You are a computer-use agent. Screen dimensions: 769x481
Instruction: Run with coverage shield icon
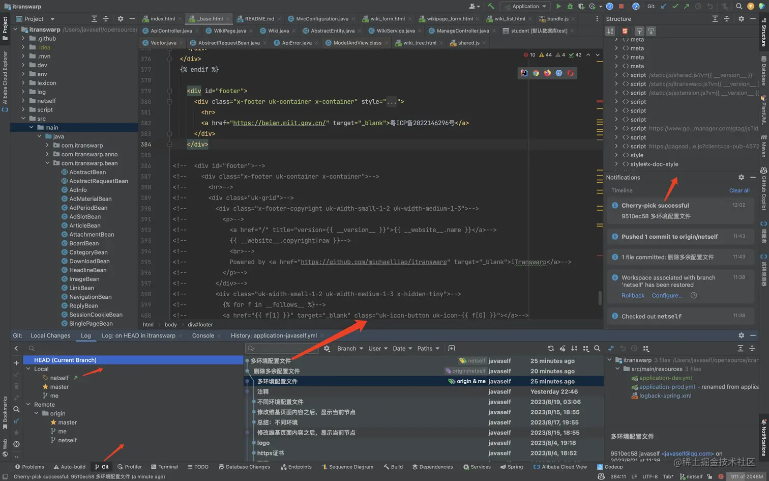point(581,6)
